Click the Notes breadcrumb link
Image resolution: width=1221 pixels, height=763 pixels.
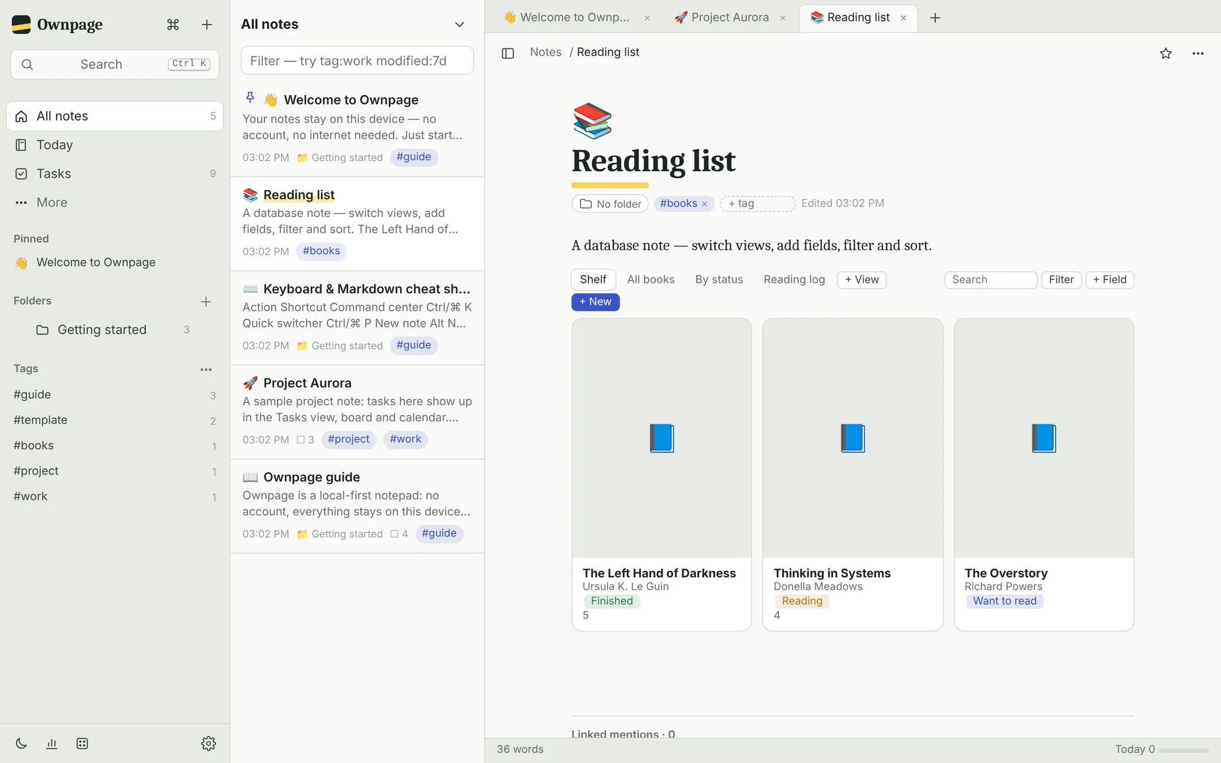coord(545,52)
